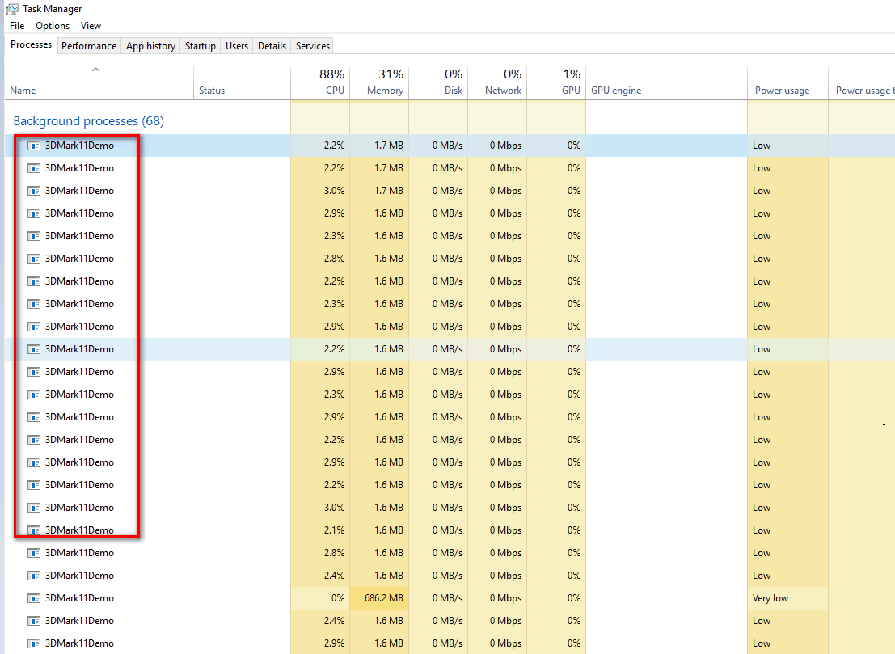Click the icon of the 2.1% CPU process

click(34, 530)
